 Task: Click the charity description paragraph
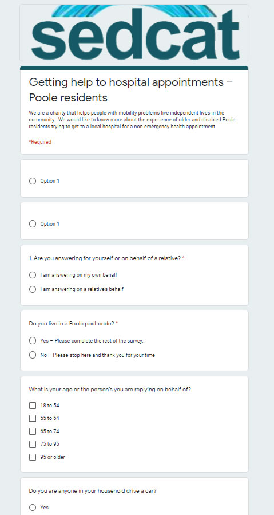(x=132, y=120)
